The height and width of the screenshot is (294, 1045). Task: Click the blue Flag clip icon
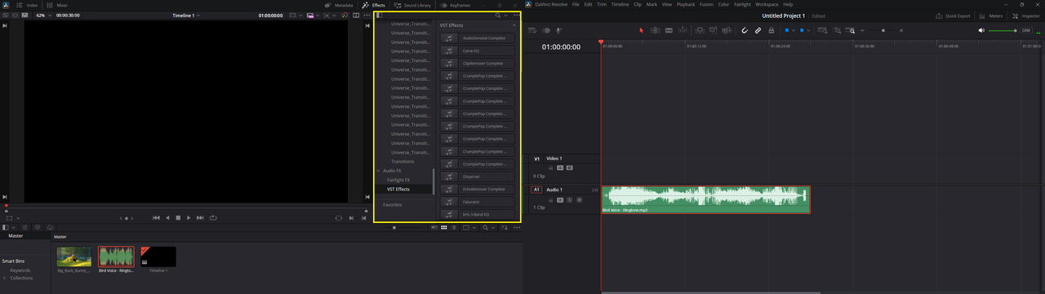tap(786, 30)
